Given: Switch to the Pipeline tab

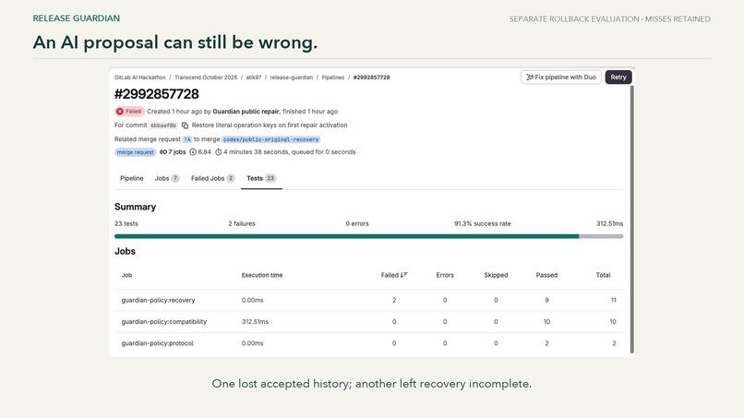Looking at the screenshot, I should (131, 178).
